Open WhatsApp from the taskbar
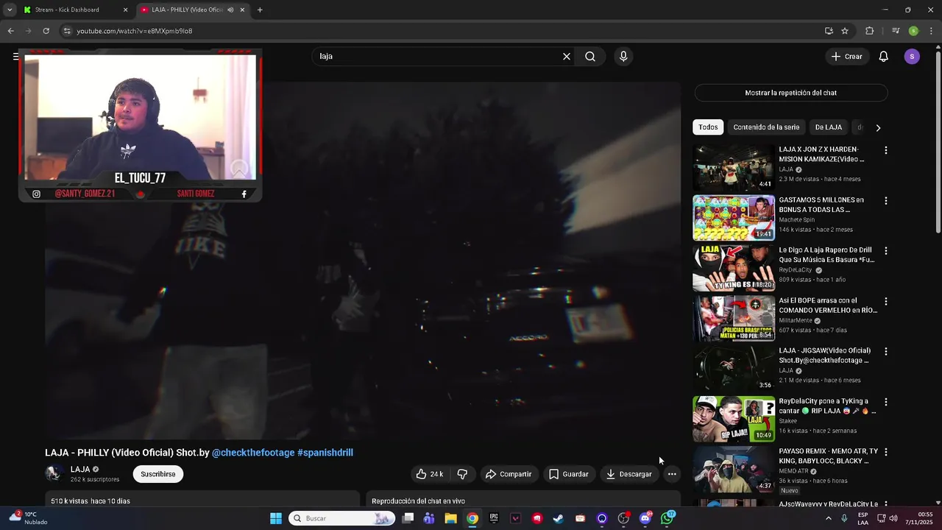The image size is (942, 530). (x=667, y=518)
